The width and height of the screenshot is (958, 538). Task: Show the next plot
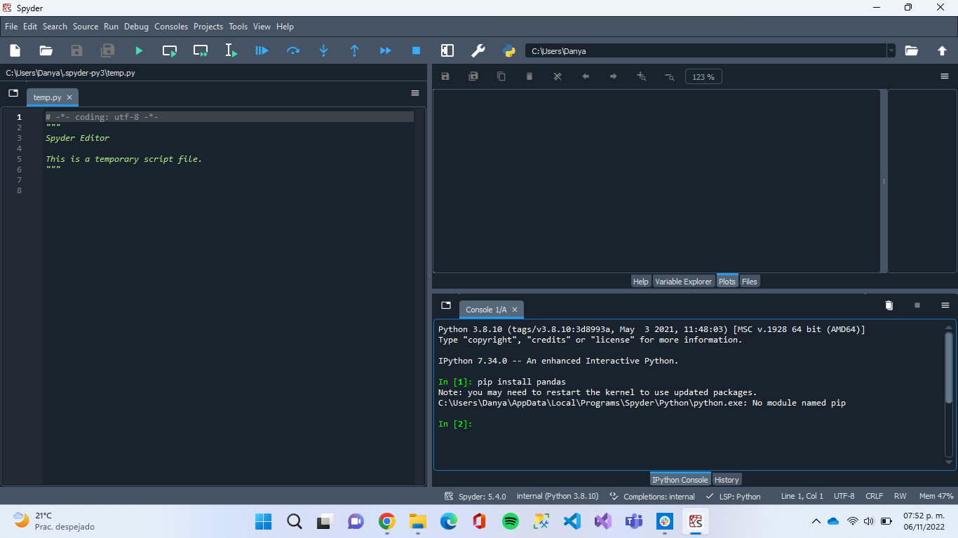point(614,76)
